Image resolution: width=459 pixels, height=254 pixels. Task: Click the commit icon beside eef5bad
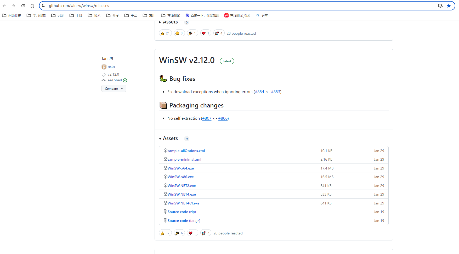[x=104, y=80]
